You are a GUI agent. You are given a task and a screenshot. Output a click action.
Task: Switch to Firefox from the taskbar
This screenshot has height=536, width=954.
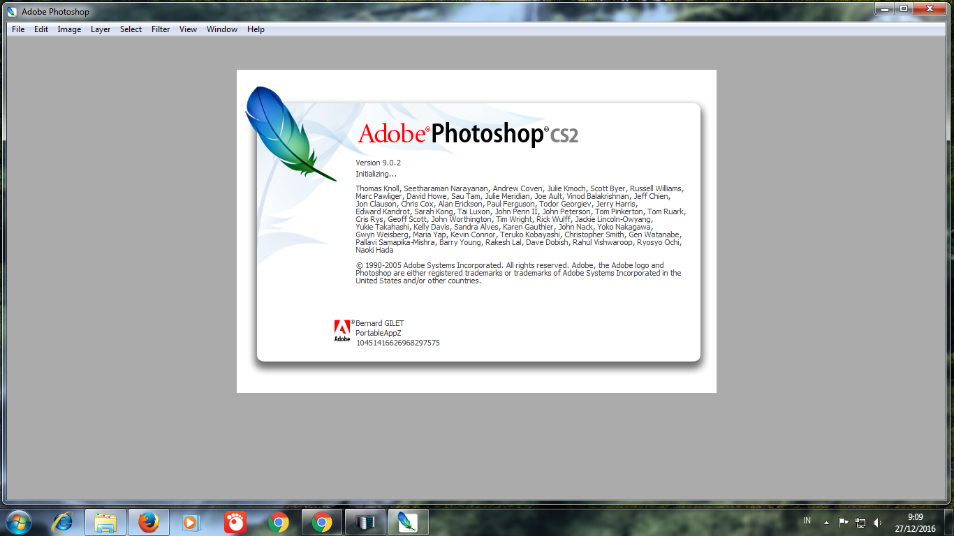click(x=149, y=522)
